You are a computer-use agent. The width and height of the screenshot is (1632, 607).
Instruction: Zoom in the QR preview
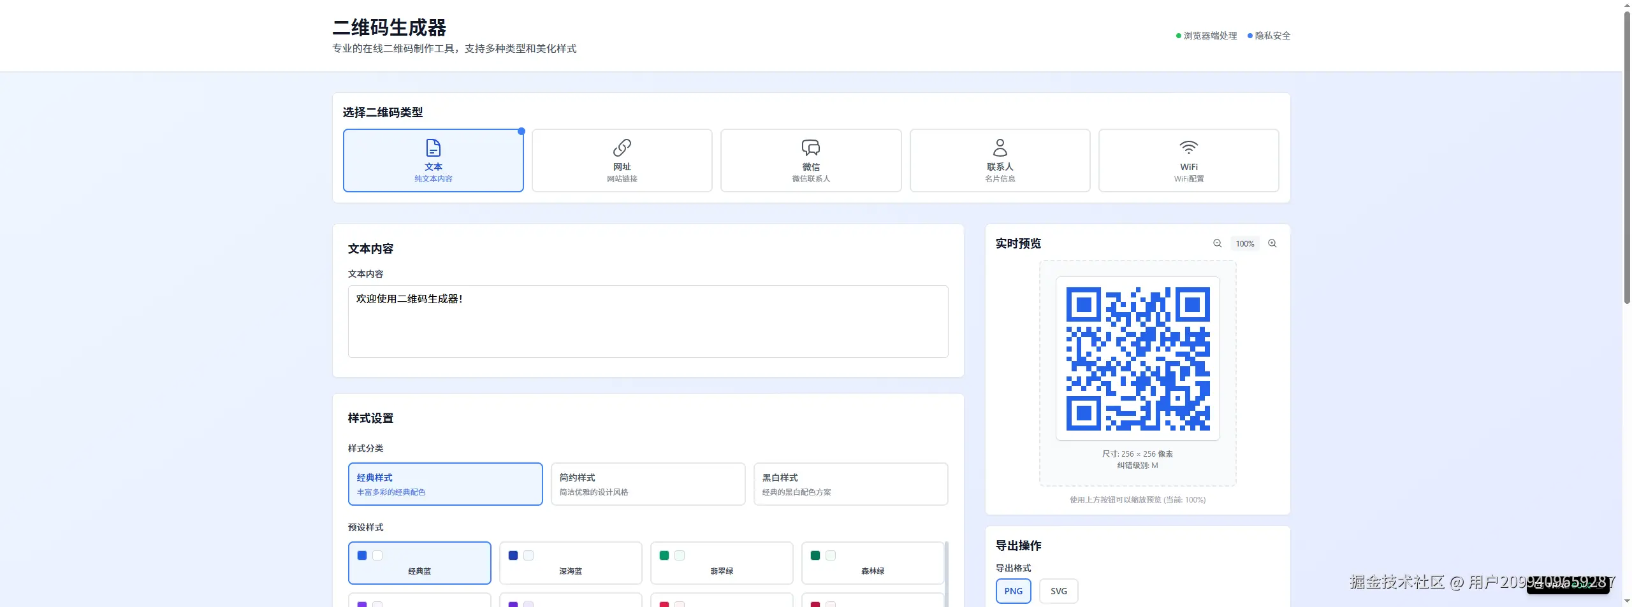(x=1272, y=243)
